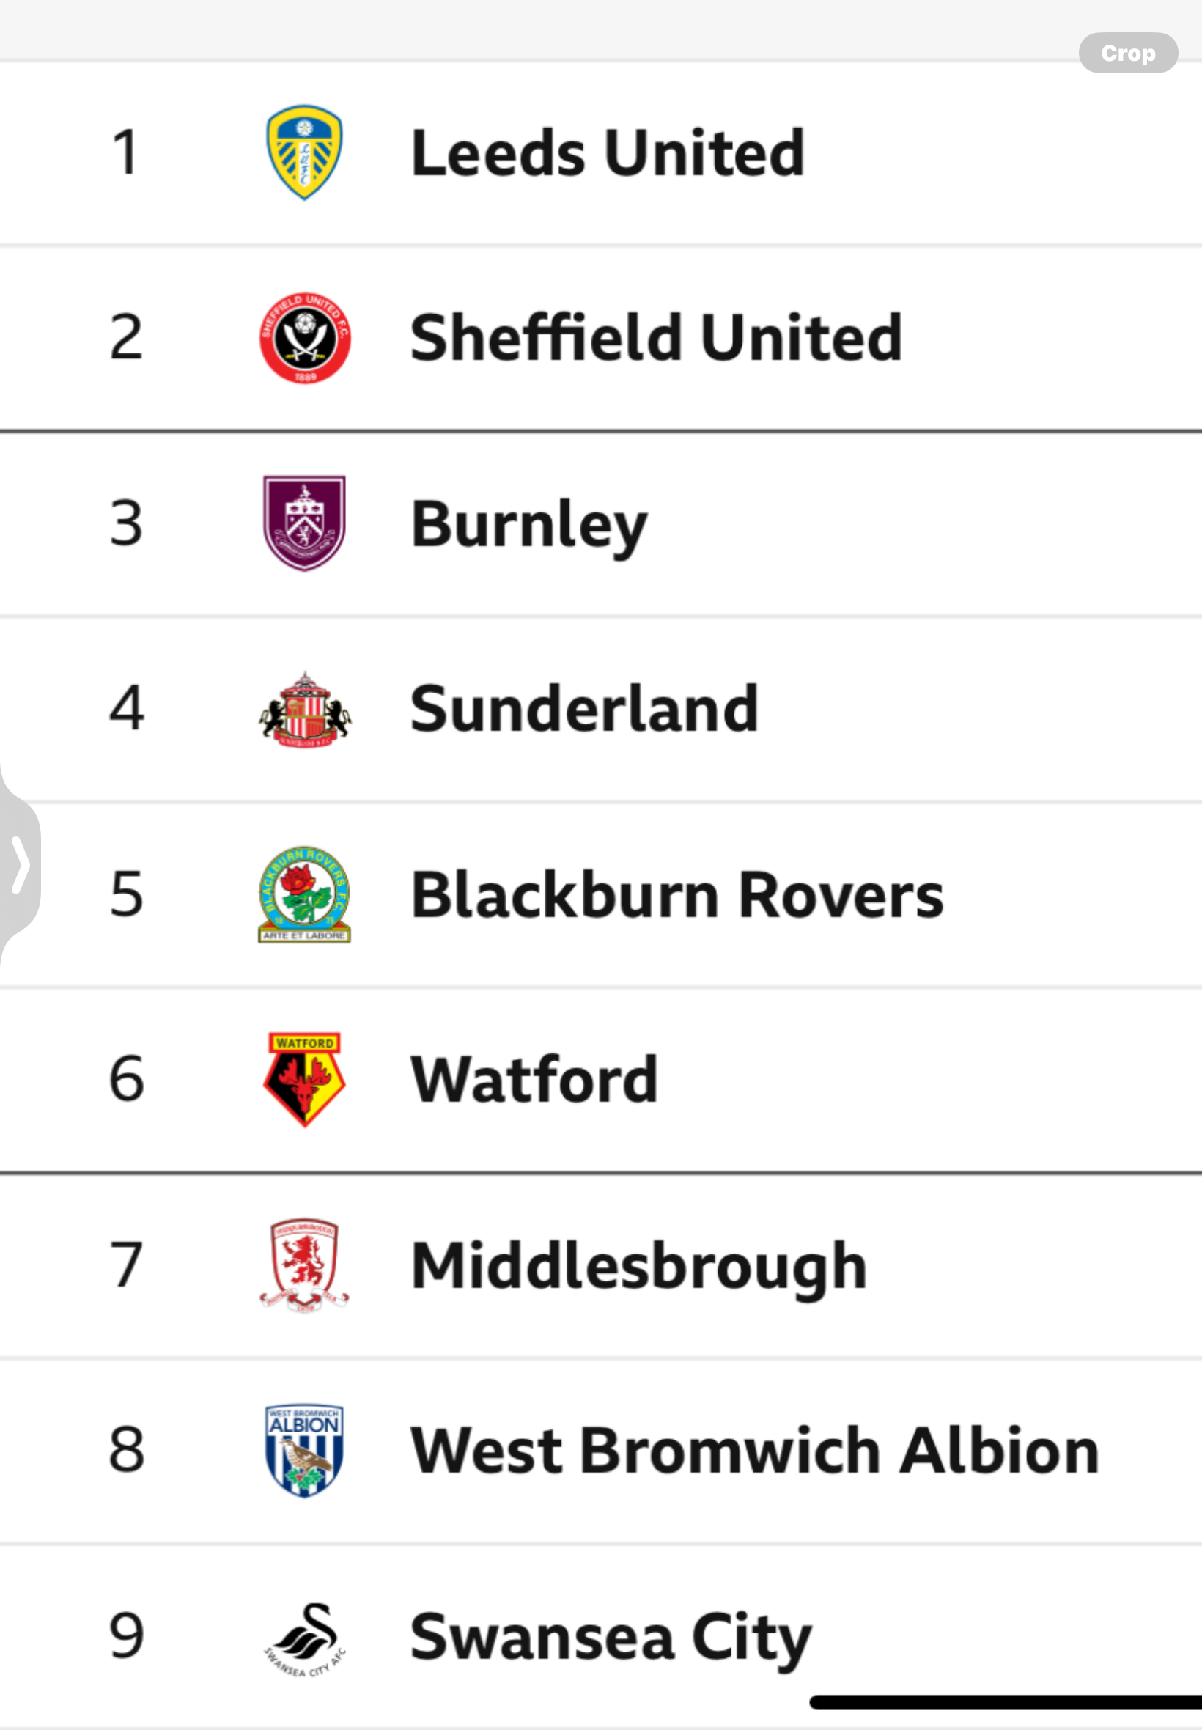Click the Middlesbrough lion badge

[x=304, y=1265]
